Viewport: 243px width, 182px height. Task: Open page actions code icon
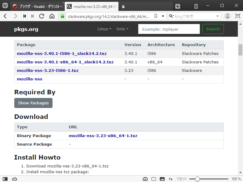click(171, 179)
